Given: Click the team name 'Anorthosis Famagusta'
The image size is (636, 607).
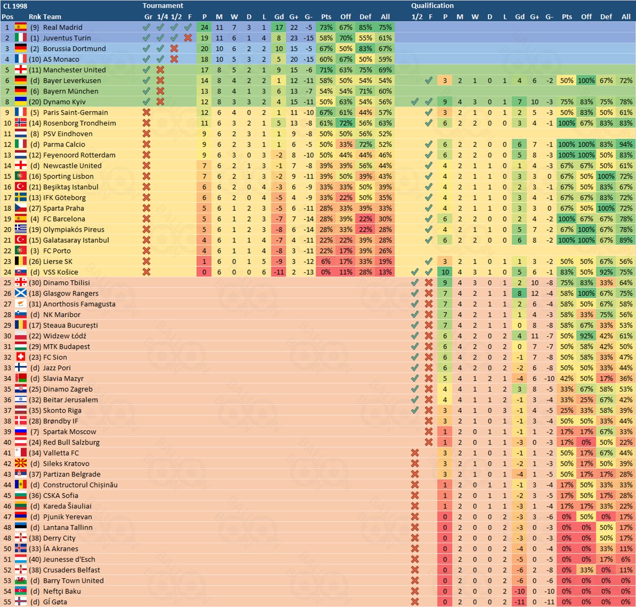Looking at the screenshot, I should coord(79,304).
